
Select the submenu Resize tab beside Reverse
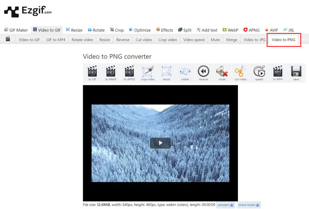(105, 40)
